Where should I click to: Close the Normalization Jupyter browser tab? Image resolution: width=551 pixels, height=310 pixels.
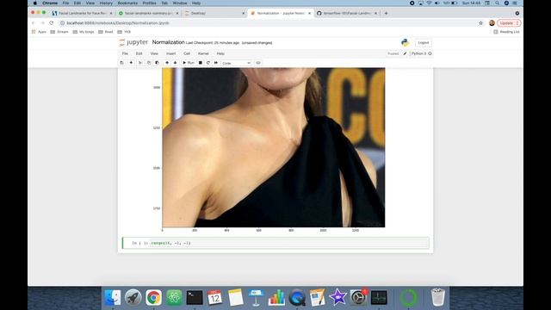coord(310,13)
